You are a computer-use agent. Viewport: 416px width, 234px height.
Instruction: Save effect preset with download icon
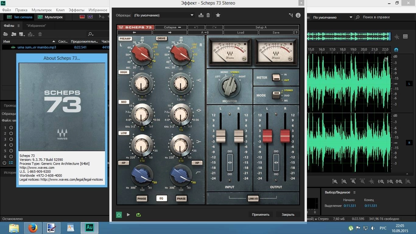tap(201, 15)
